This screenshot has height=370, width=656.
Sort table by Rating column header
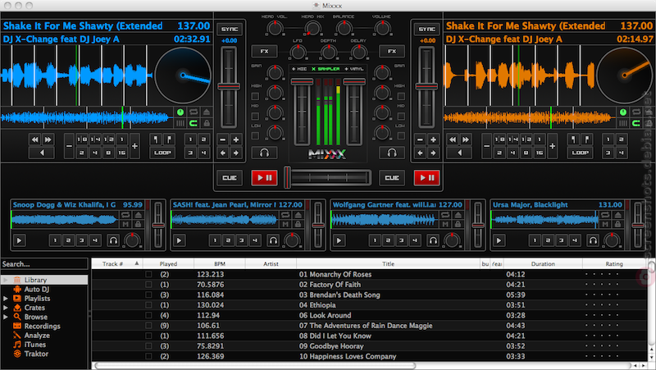(x=614, y=263)
